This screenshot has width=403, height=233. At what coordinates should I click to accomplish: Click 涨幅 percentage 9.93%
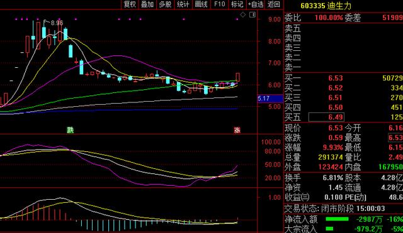click(332, 148)
